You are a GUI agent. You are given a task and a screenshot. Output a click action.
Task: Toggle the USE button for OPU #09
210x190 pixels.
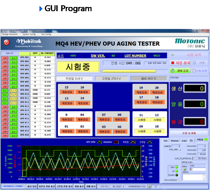[5, 91]
